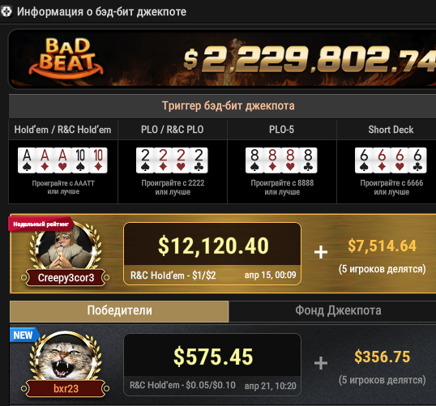Open bxr23 cat avatar
The width and height of the screenshot is (436, 406).
[x=66, y=357]
